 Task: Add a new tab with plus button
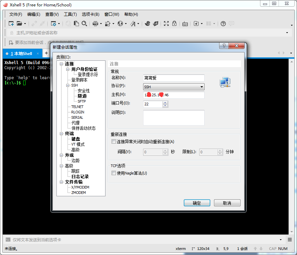tap(46, 53)
